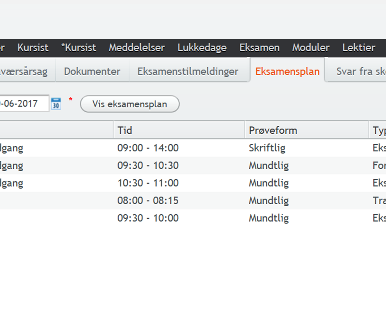Open the Lukkedage menu

[202, 48]
